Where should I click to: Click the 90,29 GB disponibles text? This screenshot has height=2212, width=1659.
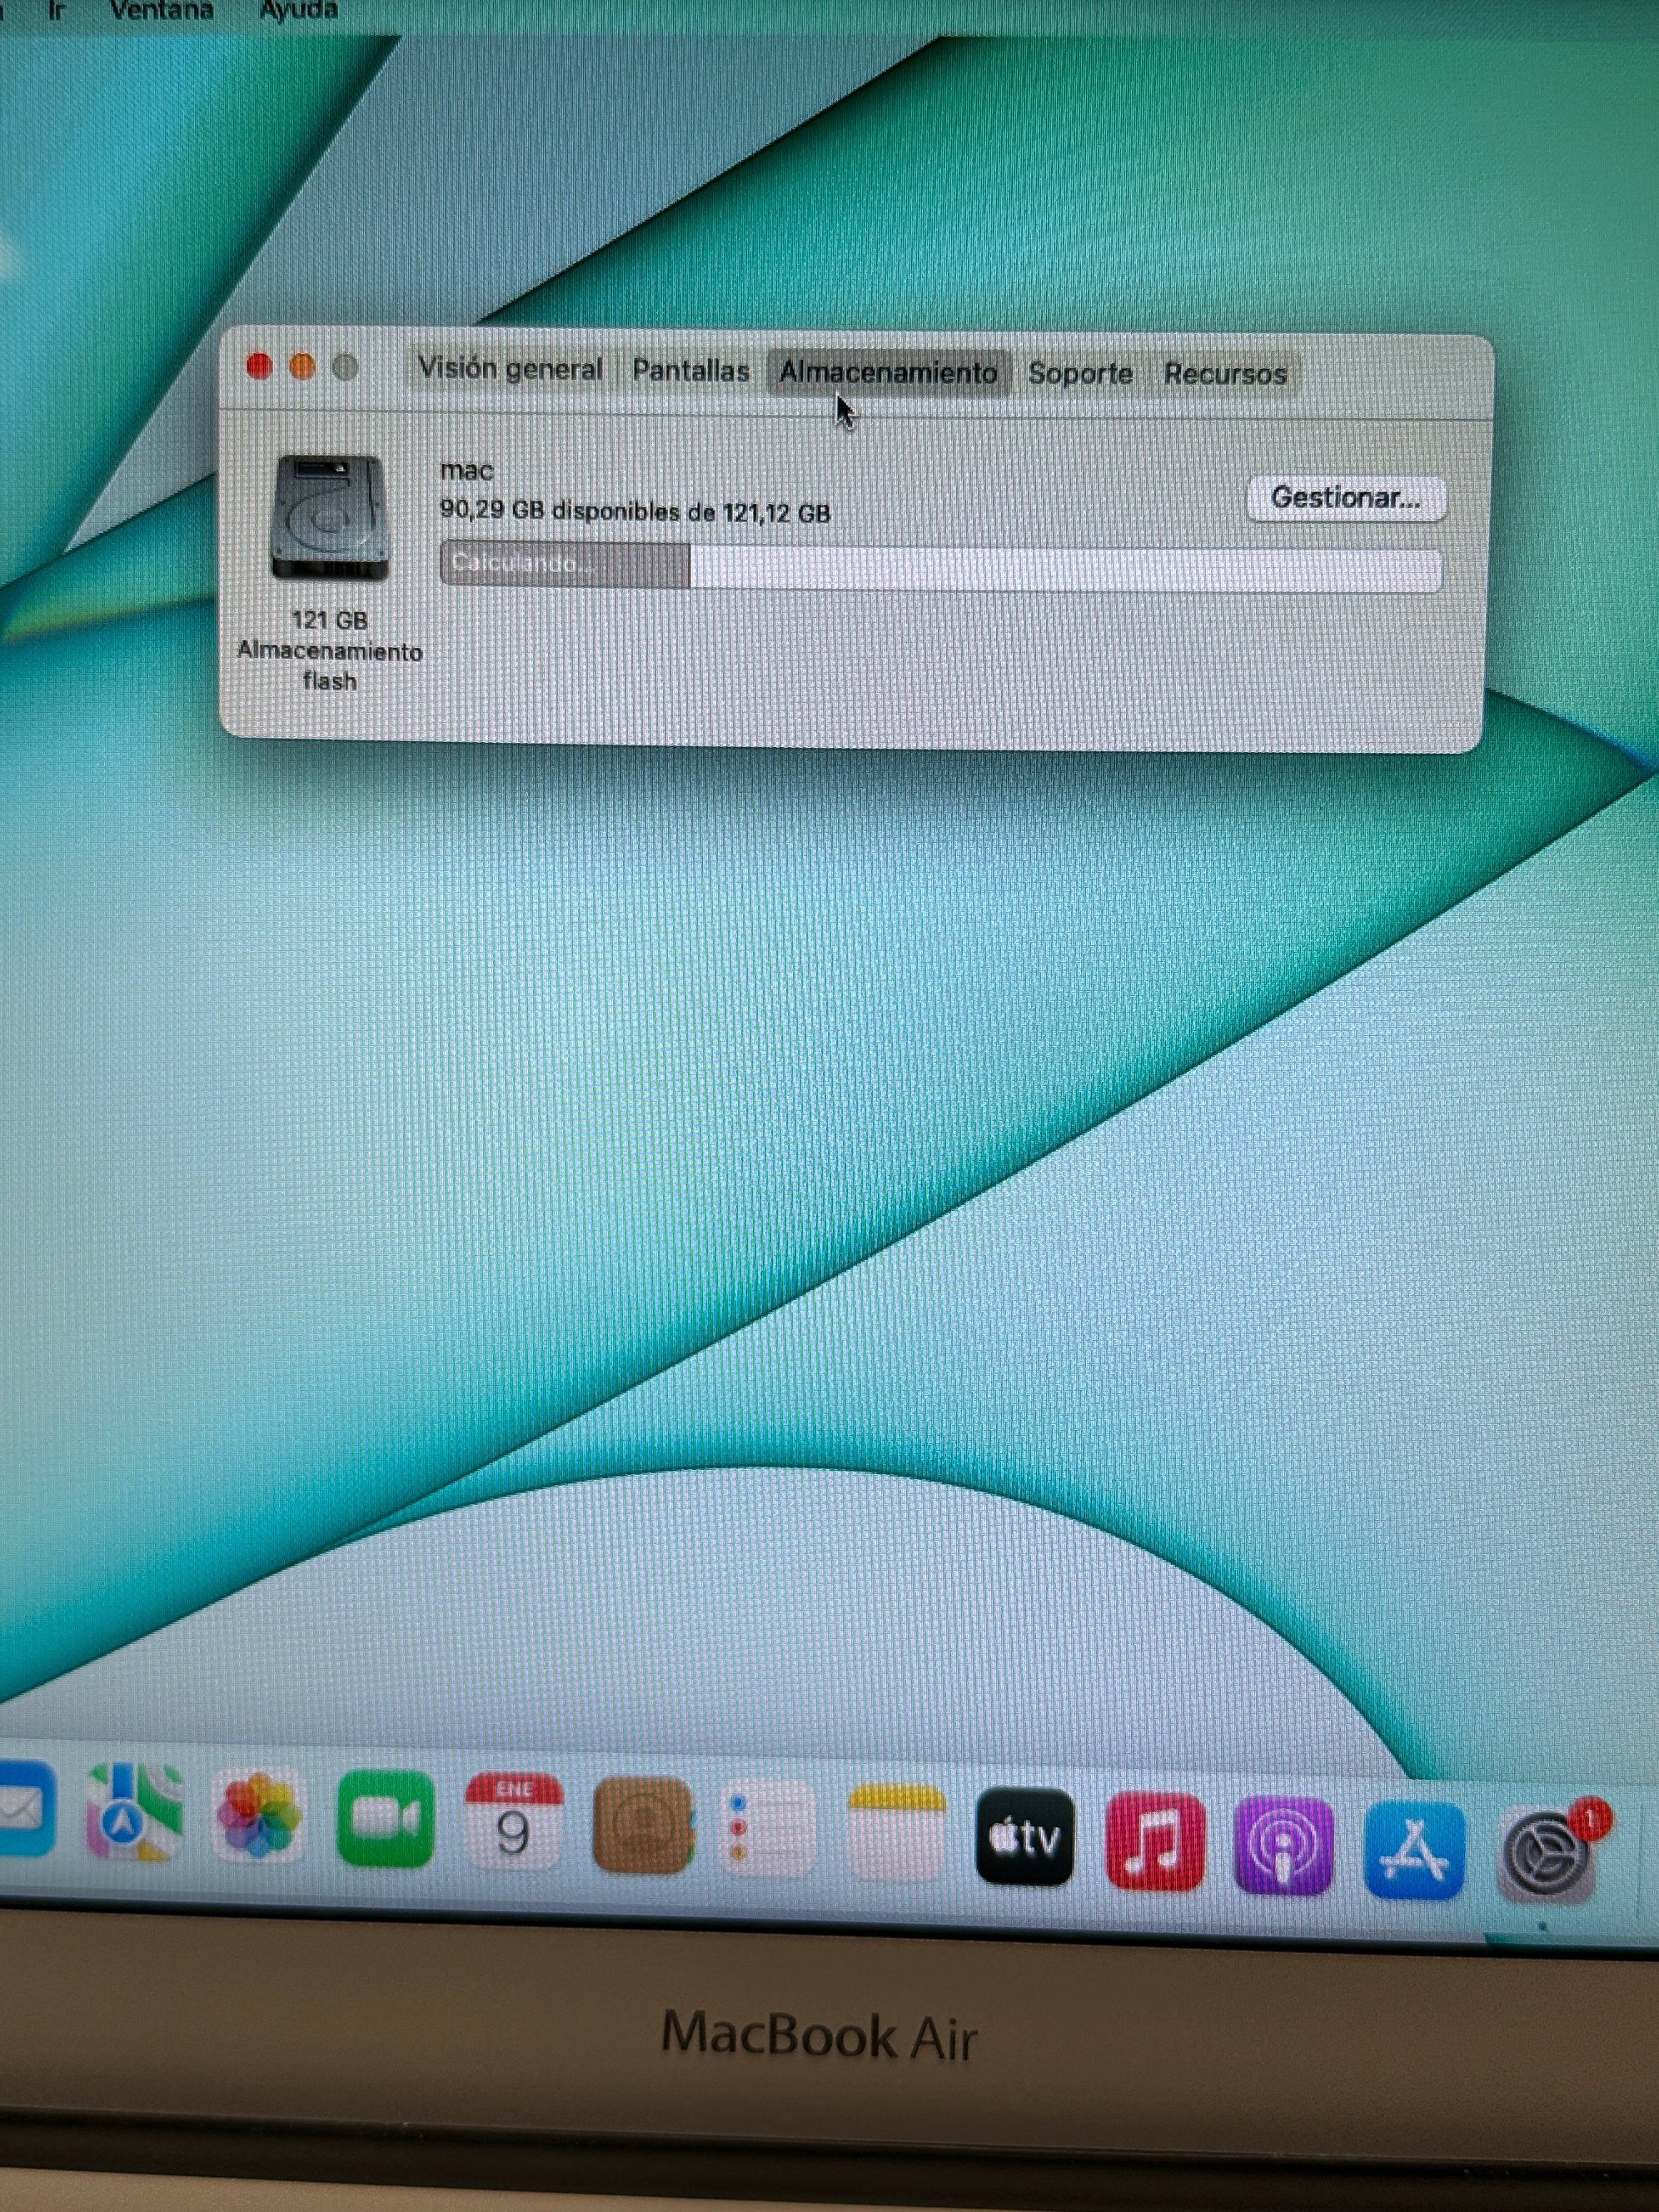635,511
